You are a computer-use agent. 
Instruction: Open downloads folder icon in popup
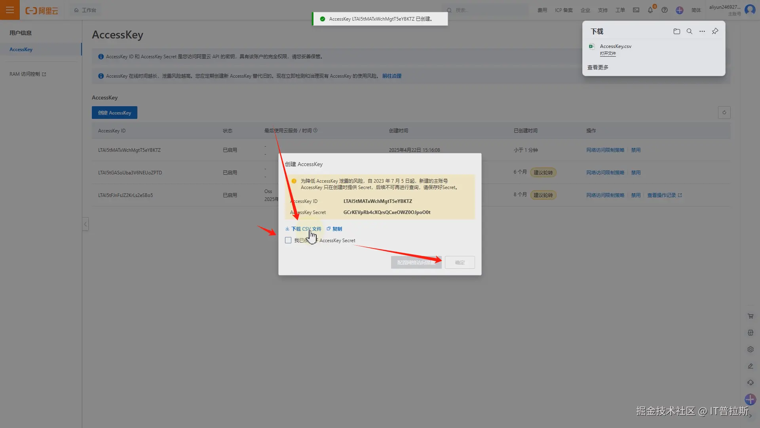tap(676, 31)
